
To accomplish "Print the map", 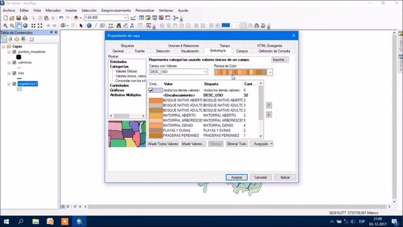I will coord(25,18).
